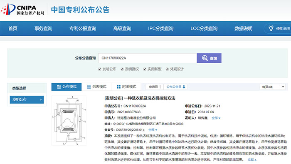The image size is (291, 164).
Task: Sort by 公布公告日 descending arrow
Action: [x=184, y=87]
